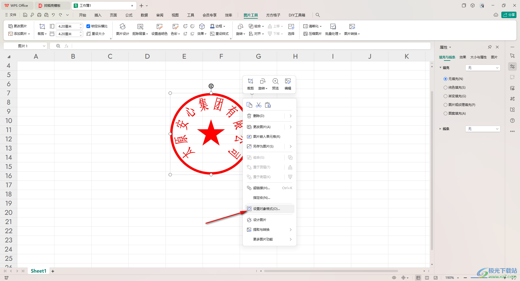Open 图片设计 picture design tool

[x=123, y=30]
